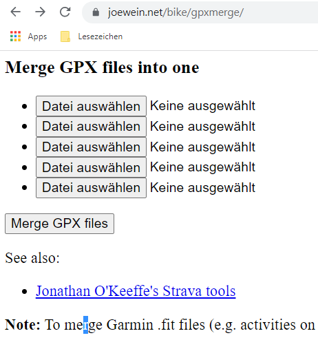Open the Apps grid icon in bookmarks bar

point(15,36)
